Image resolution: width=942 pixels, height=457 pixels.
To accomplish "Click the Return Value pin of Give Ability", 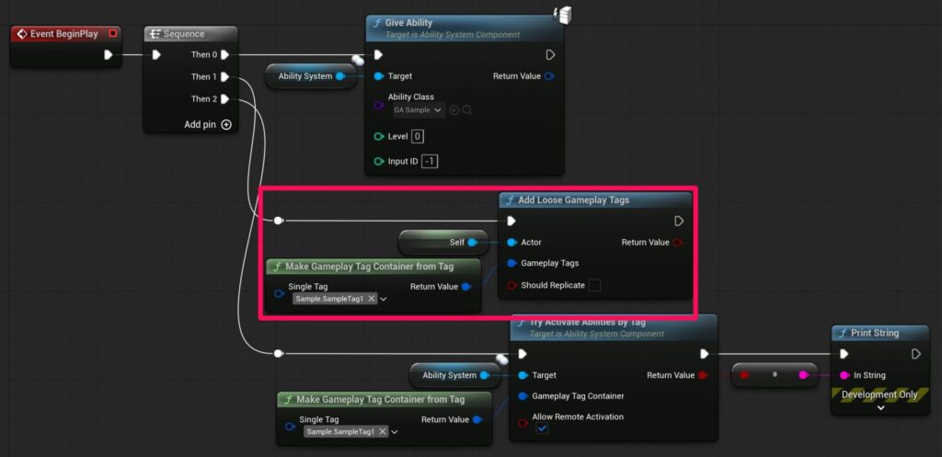I will pyautogui.click(x=549, y=76).
